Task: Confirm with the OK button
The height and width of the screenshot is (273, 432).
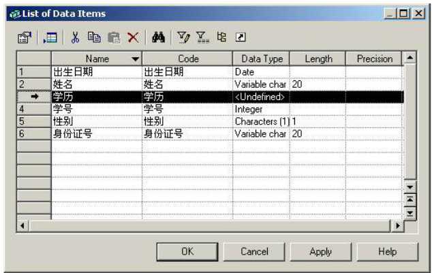Action: 187,251
